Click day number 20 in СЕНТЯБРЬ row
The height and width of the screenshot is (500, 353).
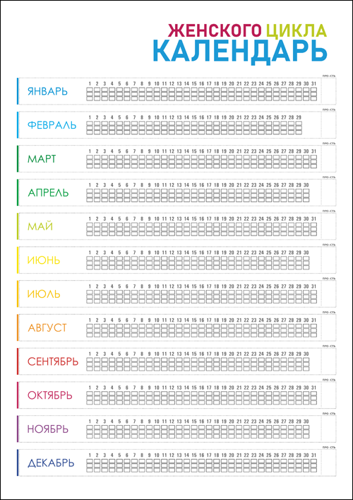[231, 354]
